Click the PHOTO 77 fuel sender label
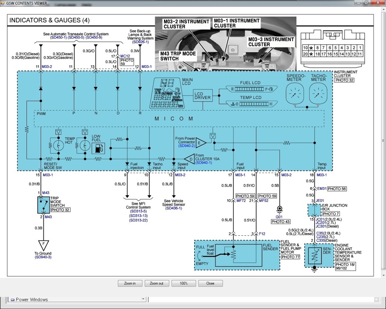The height and width of the screenshot is (309, 386). [x=290, y=257]
